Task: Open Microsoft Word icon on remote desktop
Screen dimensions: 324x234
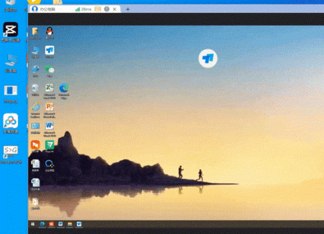Action: [49, 126]
